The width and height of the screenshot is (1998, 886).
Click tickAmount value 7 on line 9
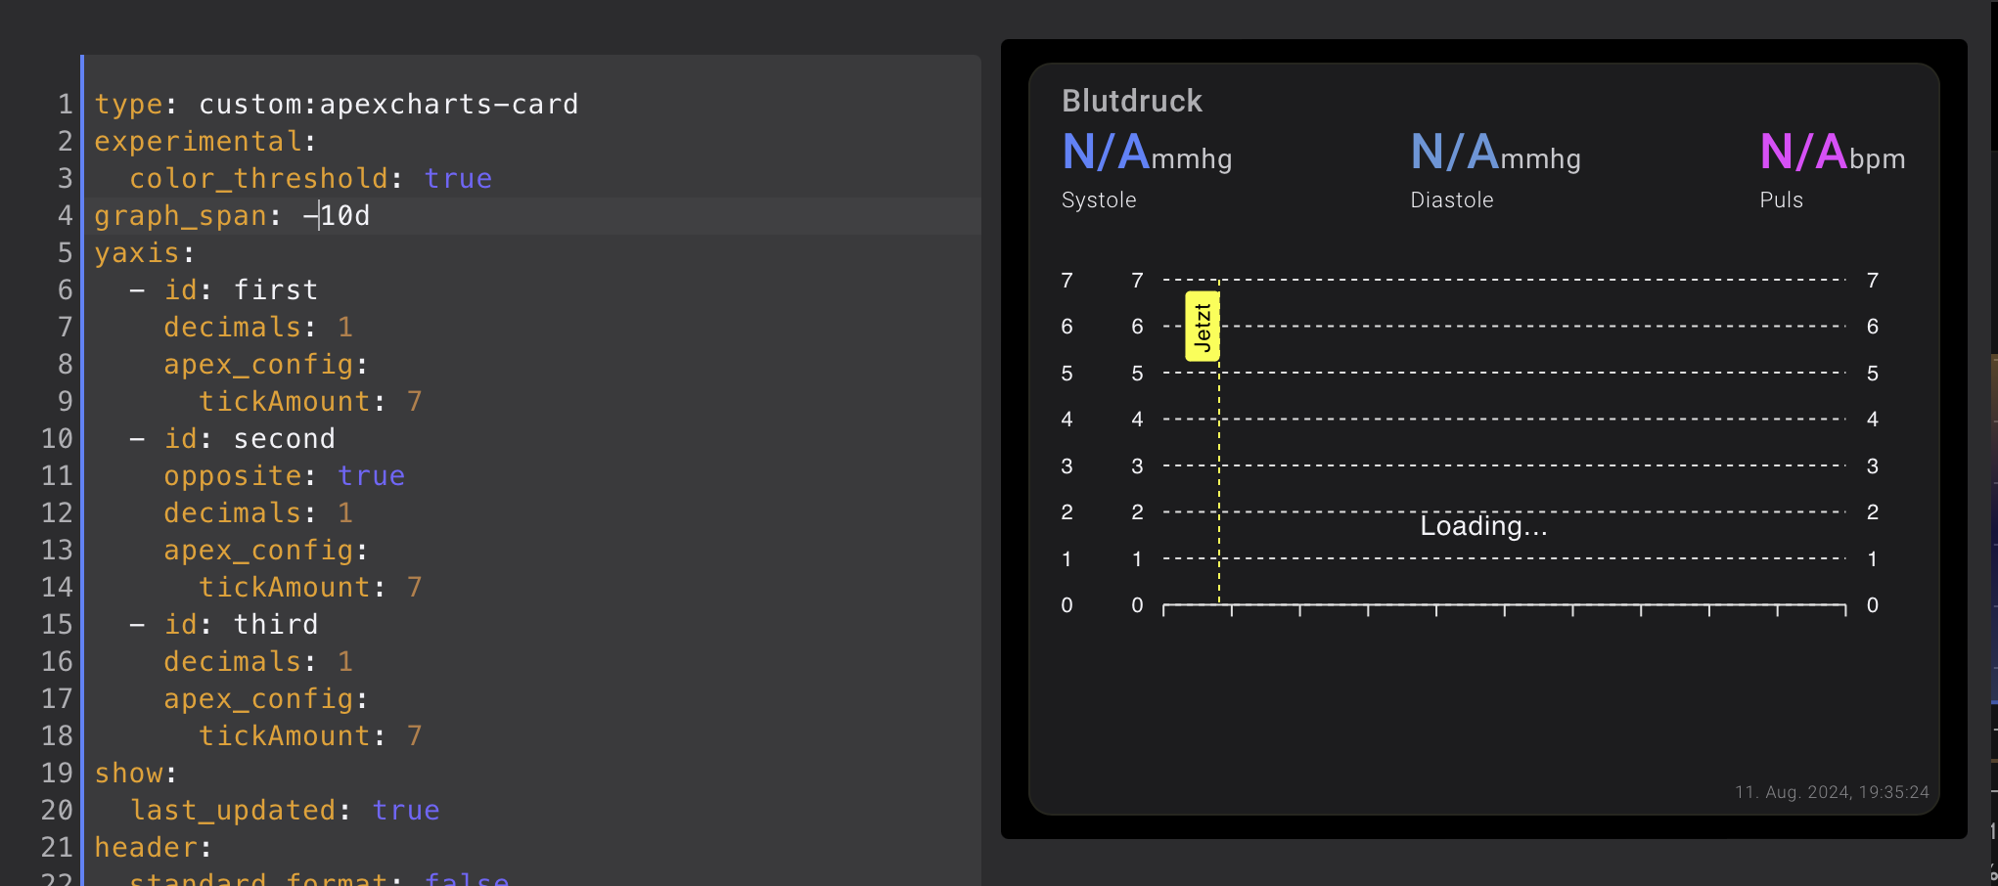point(414,402)
